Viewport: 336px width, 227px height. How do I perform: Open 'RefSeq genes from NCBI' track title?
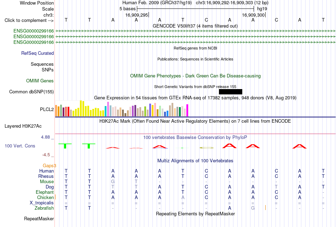coord(196,48)
